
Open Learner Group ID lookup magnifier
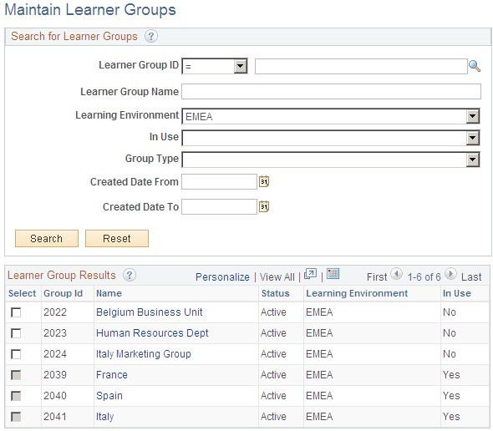point(475,66)
